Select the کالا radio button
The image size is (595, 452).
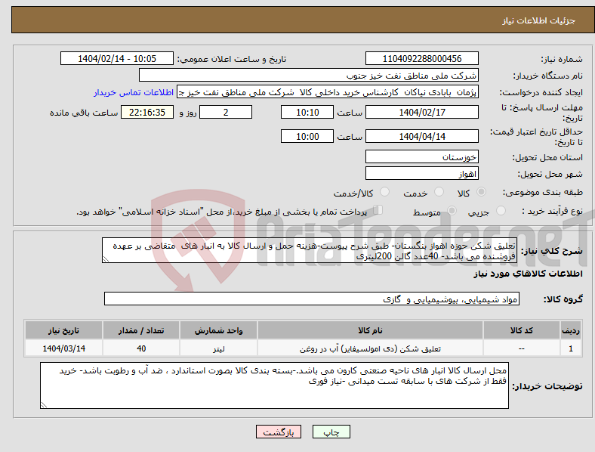481,192
